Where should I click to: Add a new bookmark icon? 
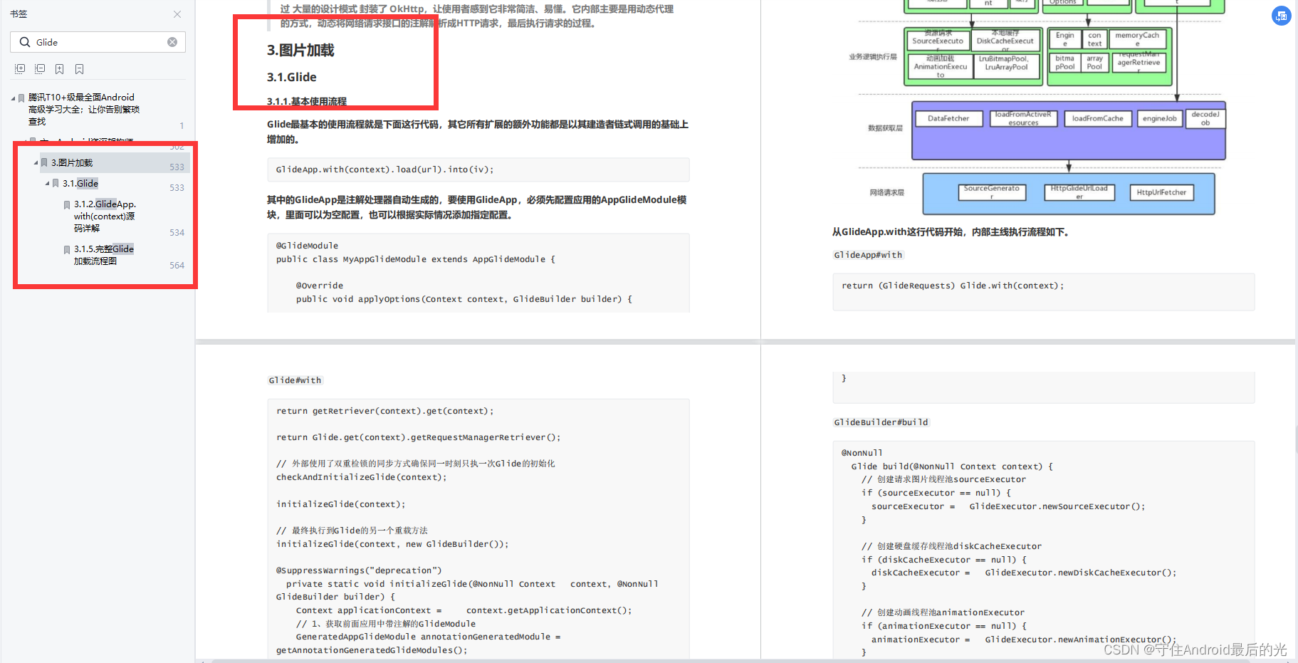click(x=60, y=69)
